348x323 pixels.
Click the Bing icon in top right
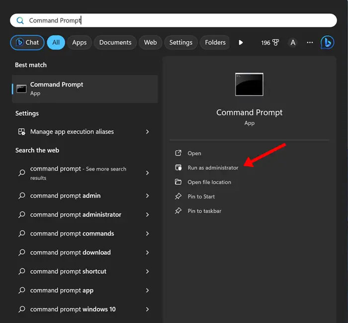tap(327, 43)
